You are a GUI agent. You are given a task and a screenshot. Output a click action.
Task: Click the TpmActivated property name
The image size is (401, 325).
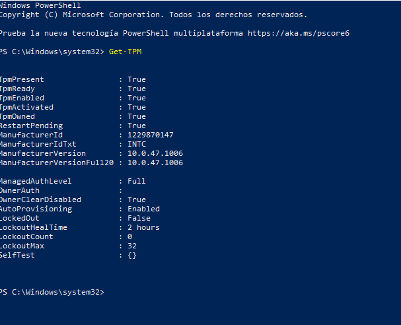(x=26, y=107)
